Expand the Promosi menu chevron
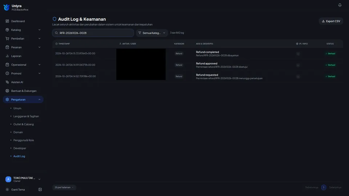This screenshot has height=196, width=349. [39, 73]
